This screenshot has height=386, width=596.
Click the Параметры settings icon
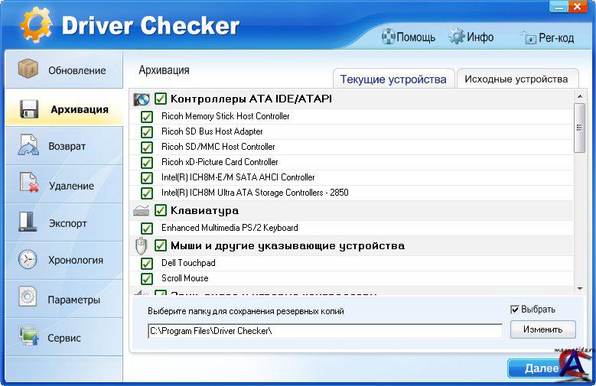coord(28,298)
